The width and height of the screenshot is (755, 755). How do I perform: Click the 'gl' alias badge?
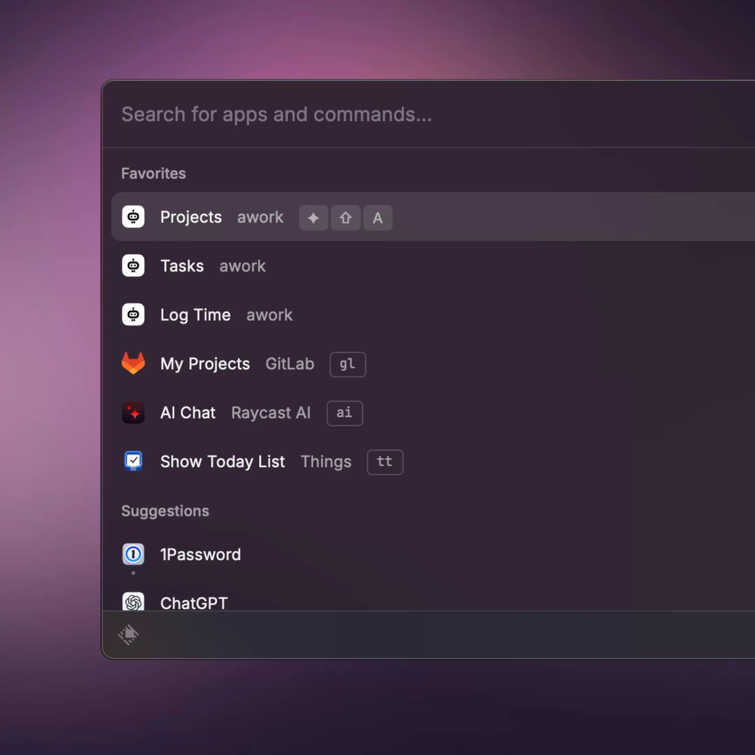pos(347,364)
